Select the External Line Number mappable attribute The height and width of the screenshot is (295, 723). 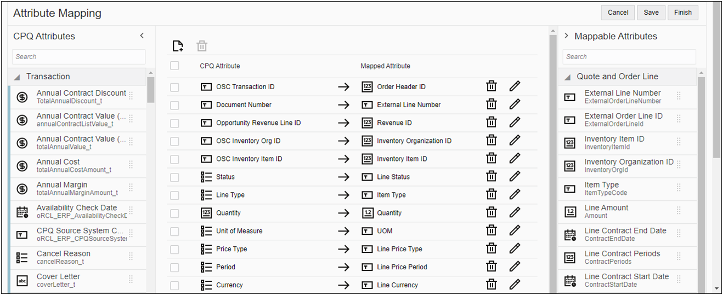(628, 97)
